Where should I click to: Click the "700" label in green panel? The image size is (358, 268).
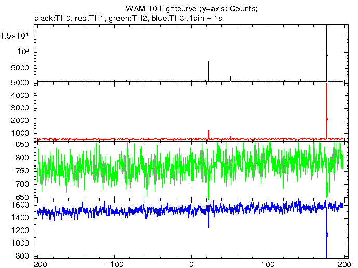tap(22, 184)
